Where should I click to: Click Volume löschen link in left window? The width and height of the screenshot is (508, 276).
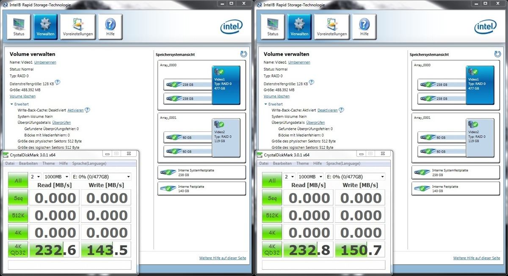pos(22,96)
